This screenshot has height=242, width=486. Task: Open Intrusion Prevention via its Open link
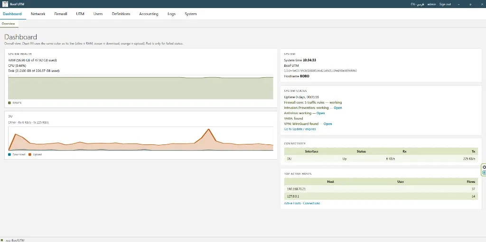(x=338, y=108)
